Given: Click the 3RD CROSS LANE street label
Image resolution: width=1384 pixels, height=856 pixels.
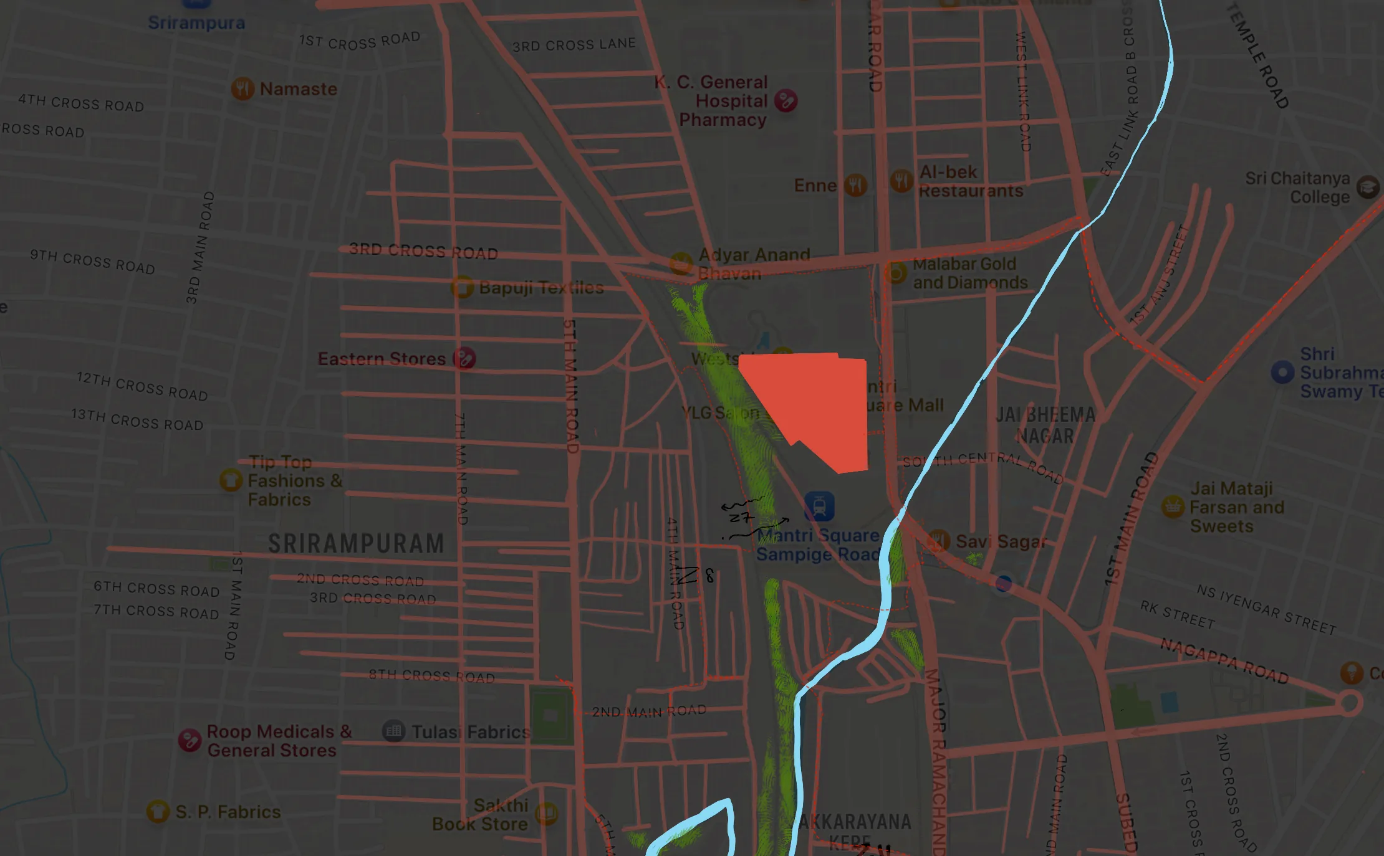Looking at the screenshot, I should (574, 45).
